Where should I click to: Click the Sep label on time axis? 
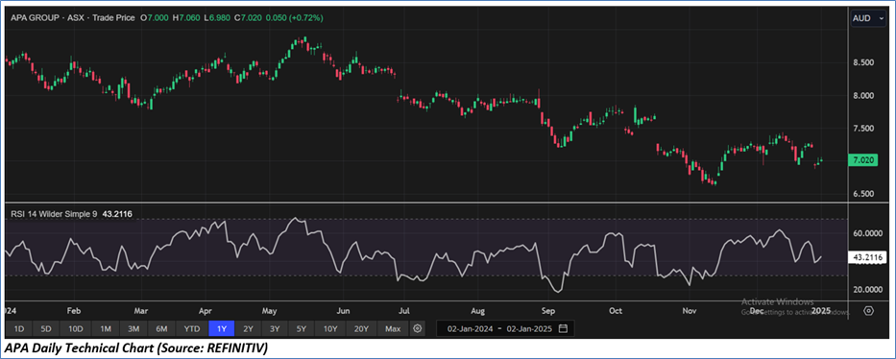pos(548,311)
